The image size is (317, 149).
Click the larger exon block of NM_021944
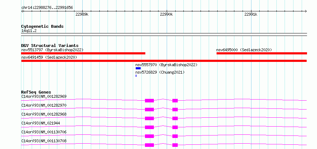coord(149,127)
